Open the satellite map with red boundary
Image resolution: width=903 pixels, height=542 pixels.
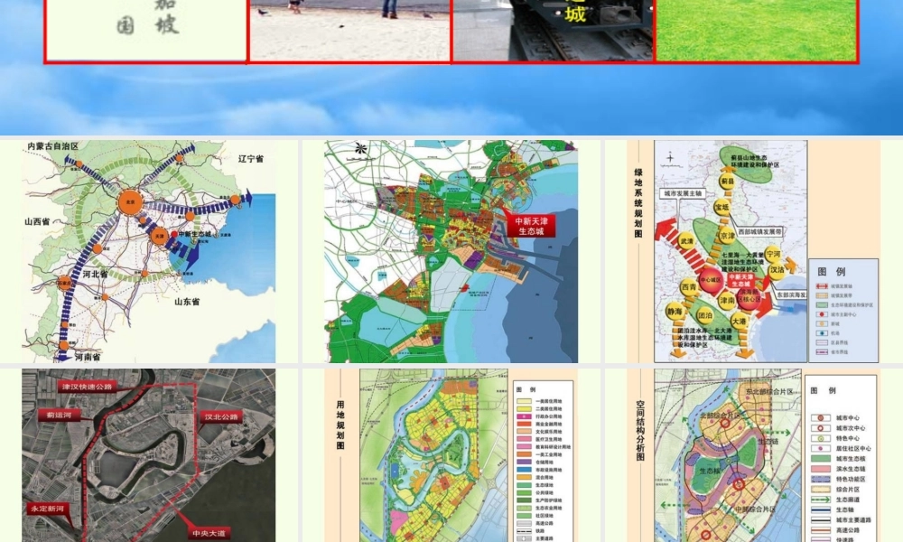click(149, 455)
